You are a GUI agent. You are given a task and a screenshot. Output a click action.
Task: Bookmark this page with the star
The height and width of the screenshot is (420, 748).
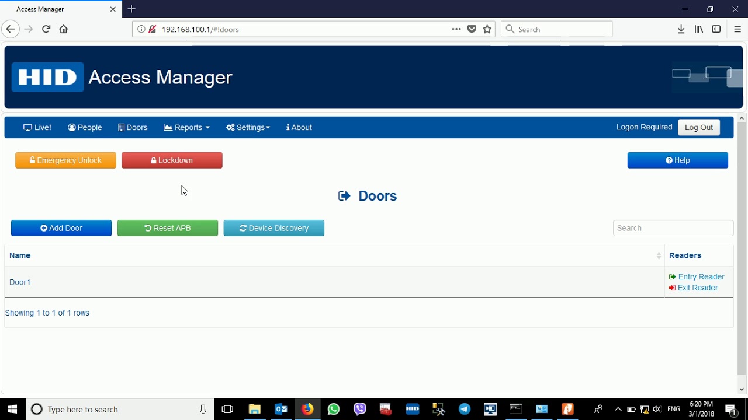pyautogui.click(x=487, y=29)
